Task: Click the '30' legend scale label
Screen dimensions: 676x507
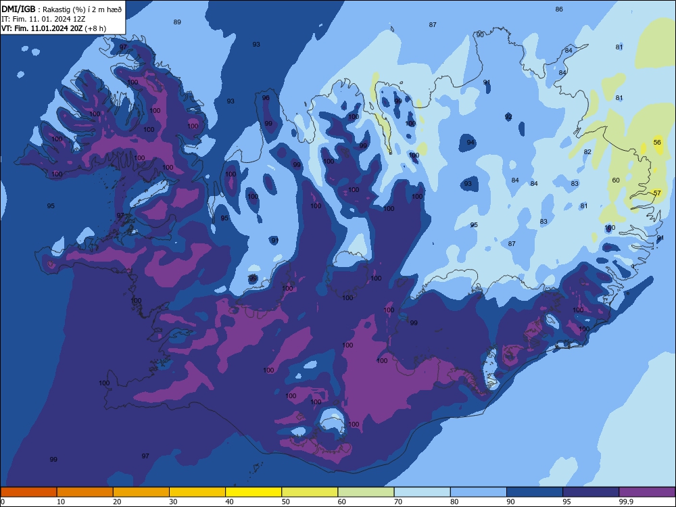Action: (173, 502)
